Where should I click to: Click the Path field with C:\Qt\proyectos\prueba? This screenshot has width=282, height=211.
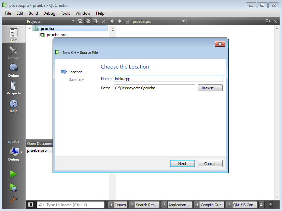tap(155, 88)
